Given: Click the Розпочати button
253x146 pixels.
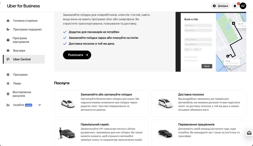Looking at the screenshot, I should click(x=77, y=55).
